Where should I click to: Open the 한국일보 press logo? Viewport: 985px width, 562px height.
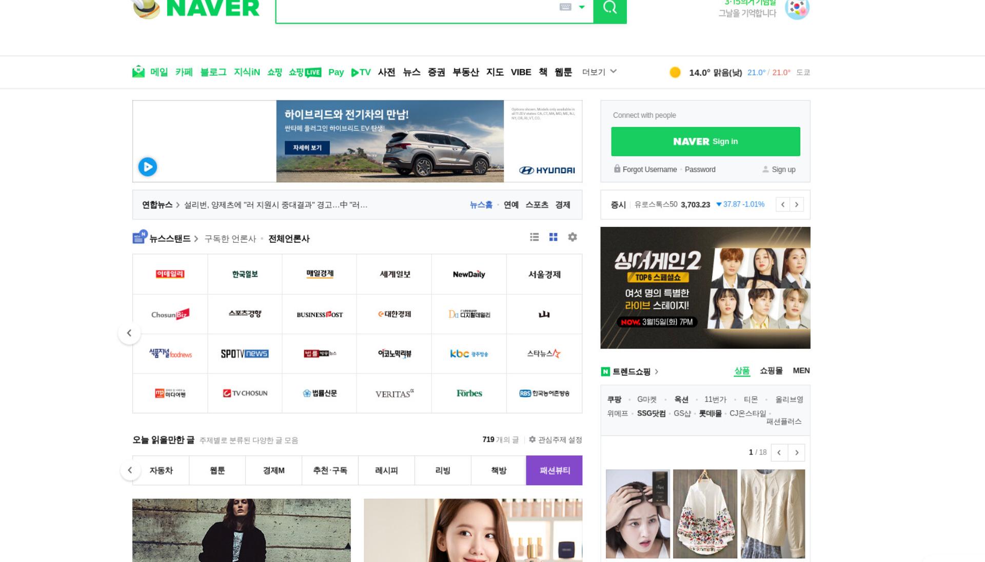pos(245,274)
